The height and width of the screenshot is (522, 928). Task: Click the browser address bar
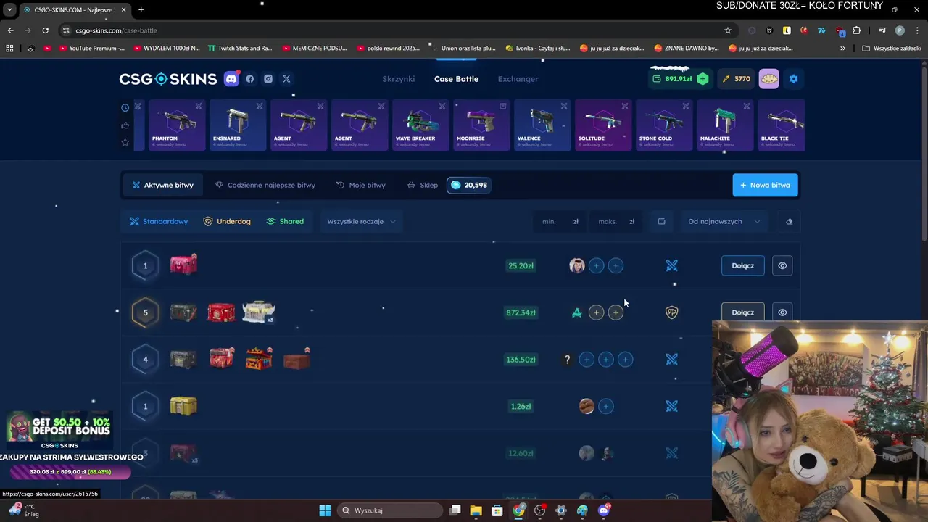391,30
